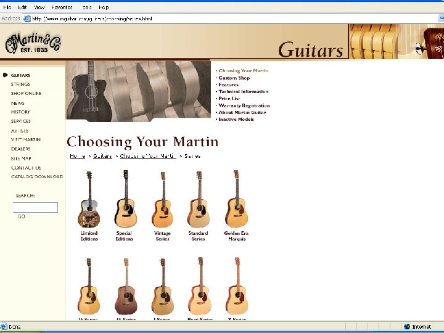Open the Inactive Models link
Viewport: 444px width, 333px height.
(x=236, y=119)
